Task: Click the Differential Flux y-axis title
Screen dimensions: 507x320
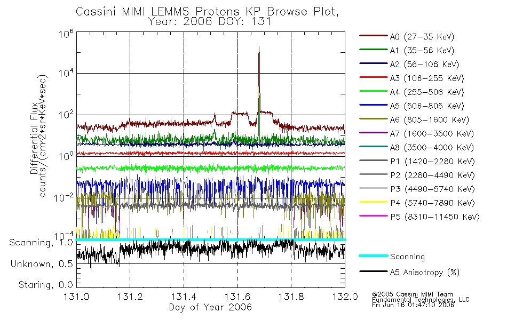Action: (x=38, y=136)
